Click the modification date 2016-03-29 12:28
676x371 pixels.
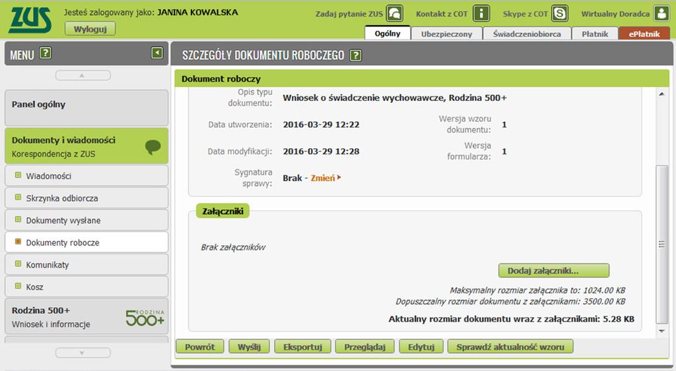point(321,152)
